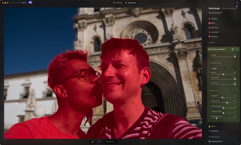241x145 pixels.
Task: Open the Mystisch tool
Action: 213,27
